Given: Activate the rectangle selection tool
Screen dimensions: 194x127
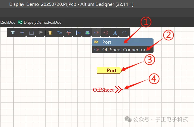Looking at the screenshot, I should click(32, 33).
